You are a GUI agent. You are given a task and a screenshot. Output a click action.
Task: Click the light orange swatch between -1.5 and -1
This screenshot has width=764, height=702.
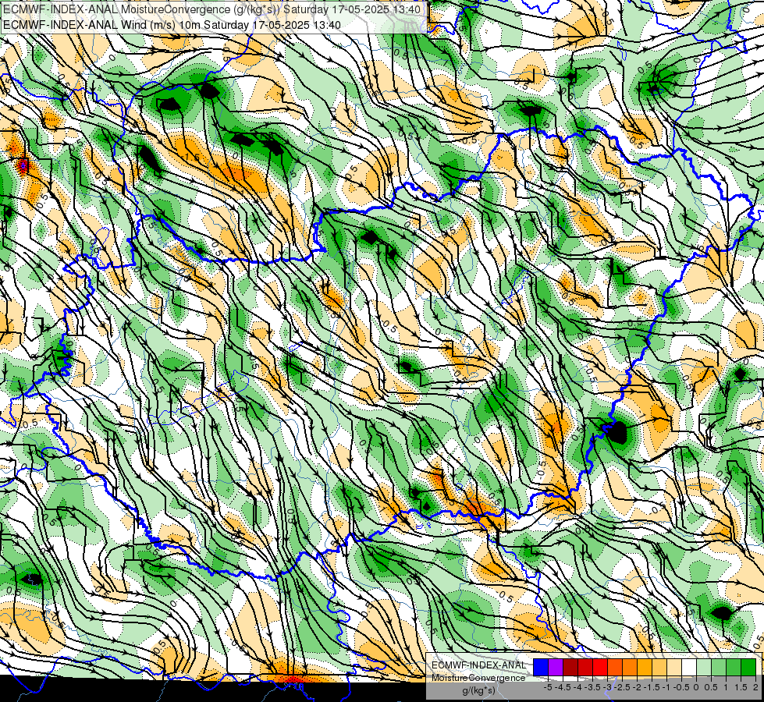pos(659,668)
